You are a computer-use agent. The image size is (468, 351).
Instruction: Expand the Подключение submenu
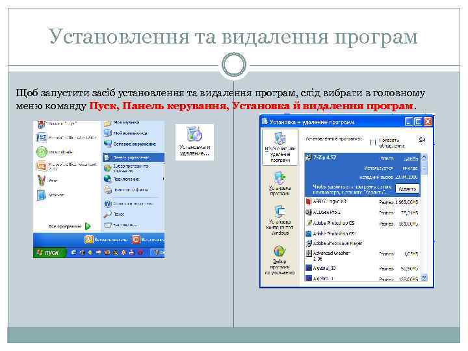tap(133, 179)
